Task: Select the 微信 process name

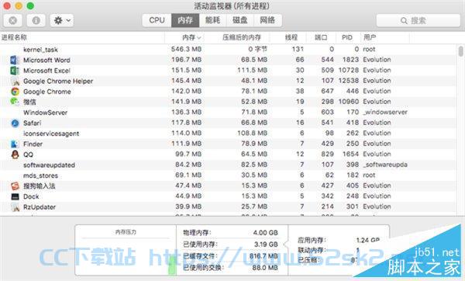Action: pyautogui.click(x=29, y=102)
